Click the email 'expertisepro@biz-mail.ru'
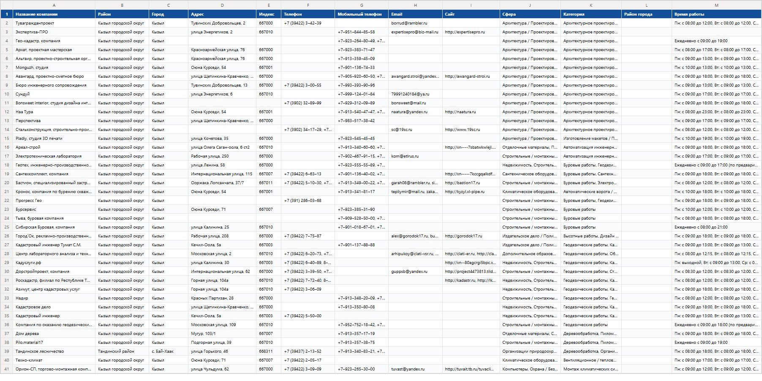Screen dimensions: 762x381 [x=415, y=32]
